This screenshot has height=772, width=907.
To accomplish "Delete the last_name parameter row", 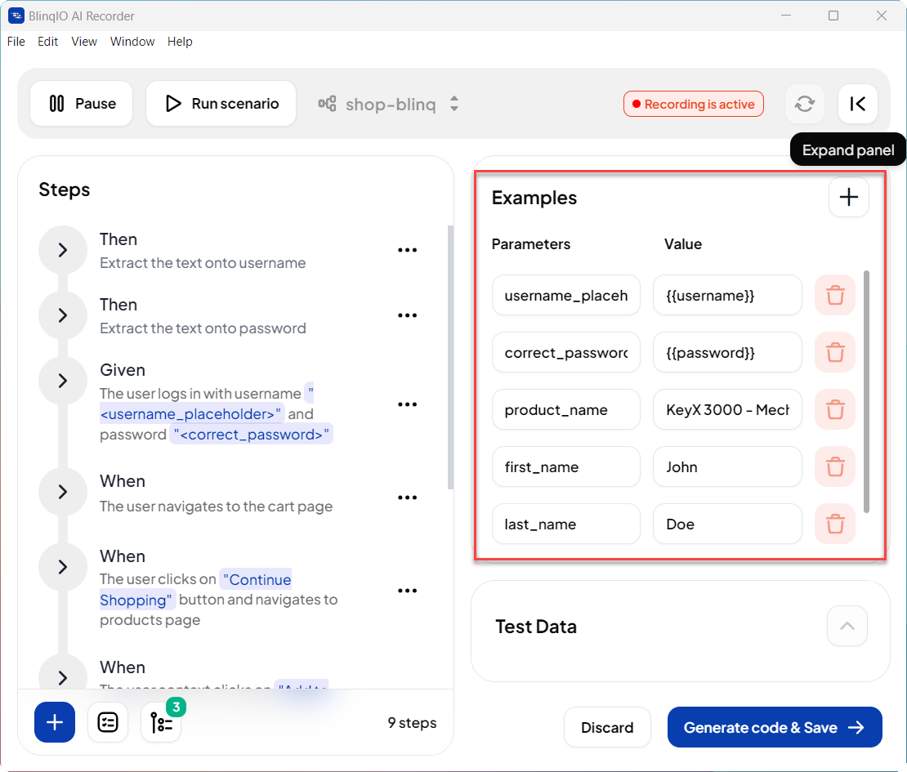I will pos(835,524).
